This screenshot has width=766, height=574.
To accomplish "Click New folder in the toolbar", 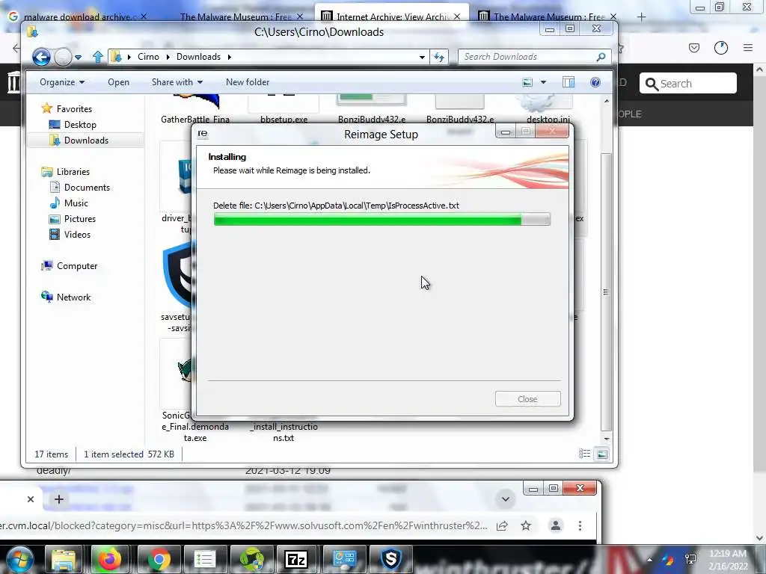I will tap(248, 82).
